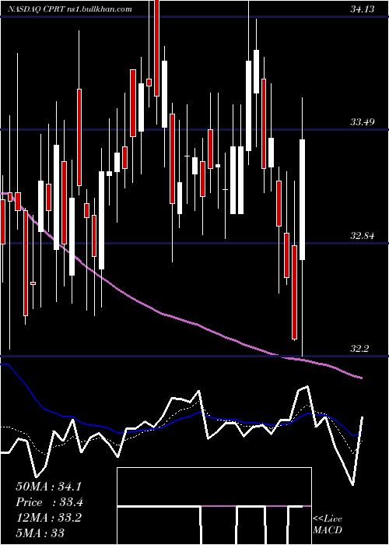Click the 5MA : 33 reading
The image size is (389, 545).
[x=40, y=533]
